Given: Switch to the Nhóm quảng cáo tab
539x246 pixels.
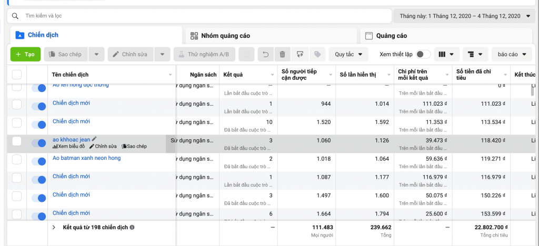Looking at the screenshot, I should [271, 36].
